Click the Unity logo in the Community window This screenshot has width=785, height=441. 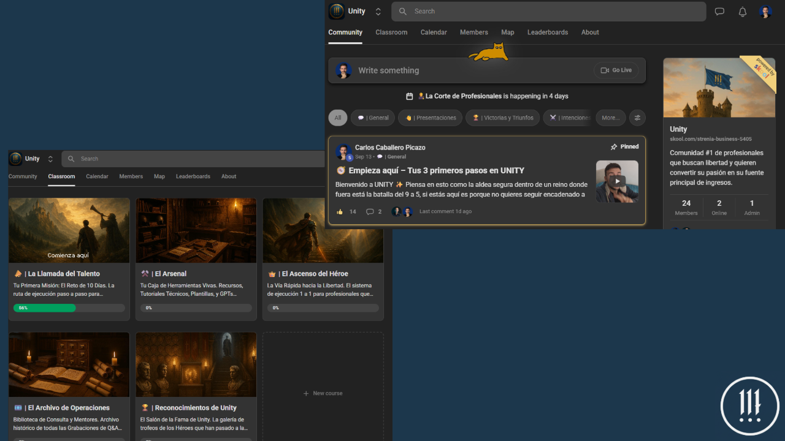[x=337, y=11]
